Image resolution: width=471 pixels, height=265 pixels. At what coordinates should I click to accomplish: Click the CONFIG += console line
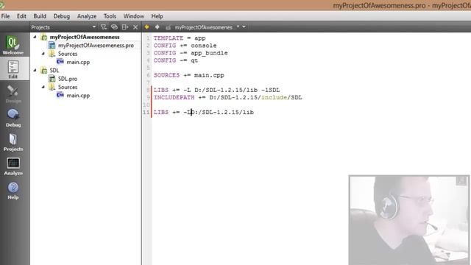[185, 46]
